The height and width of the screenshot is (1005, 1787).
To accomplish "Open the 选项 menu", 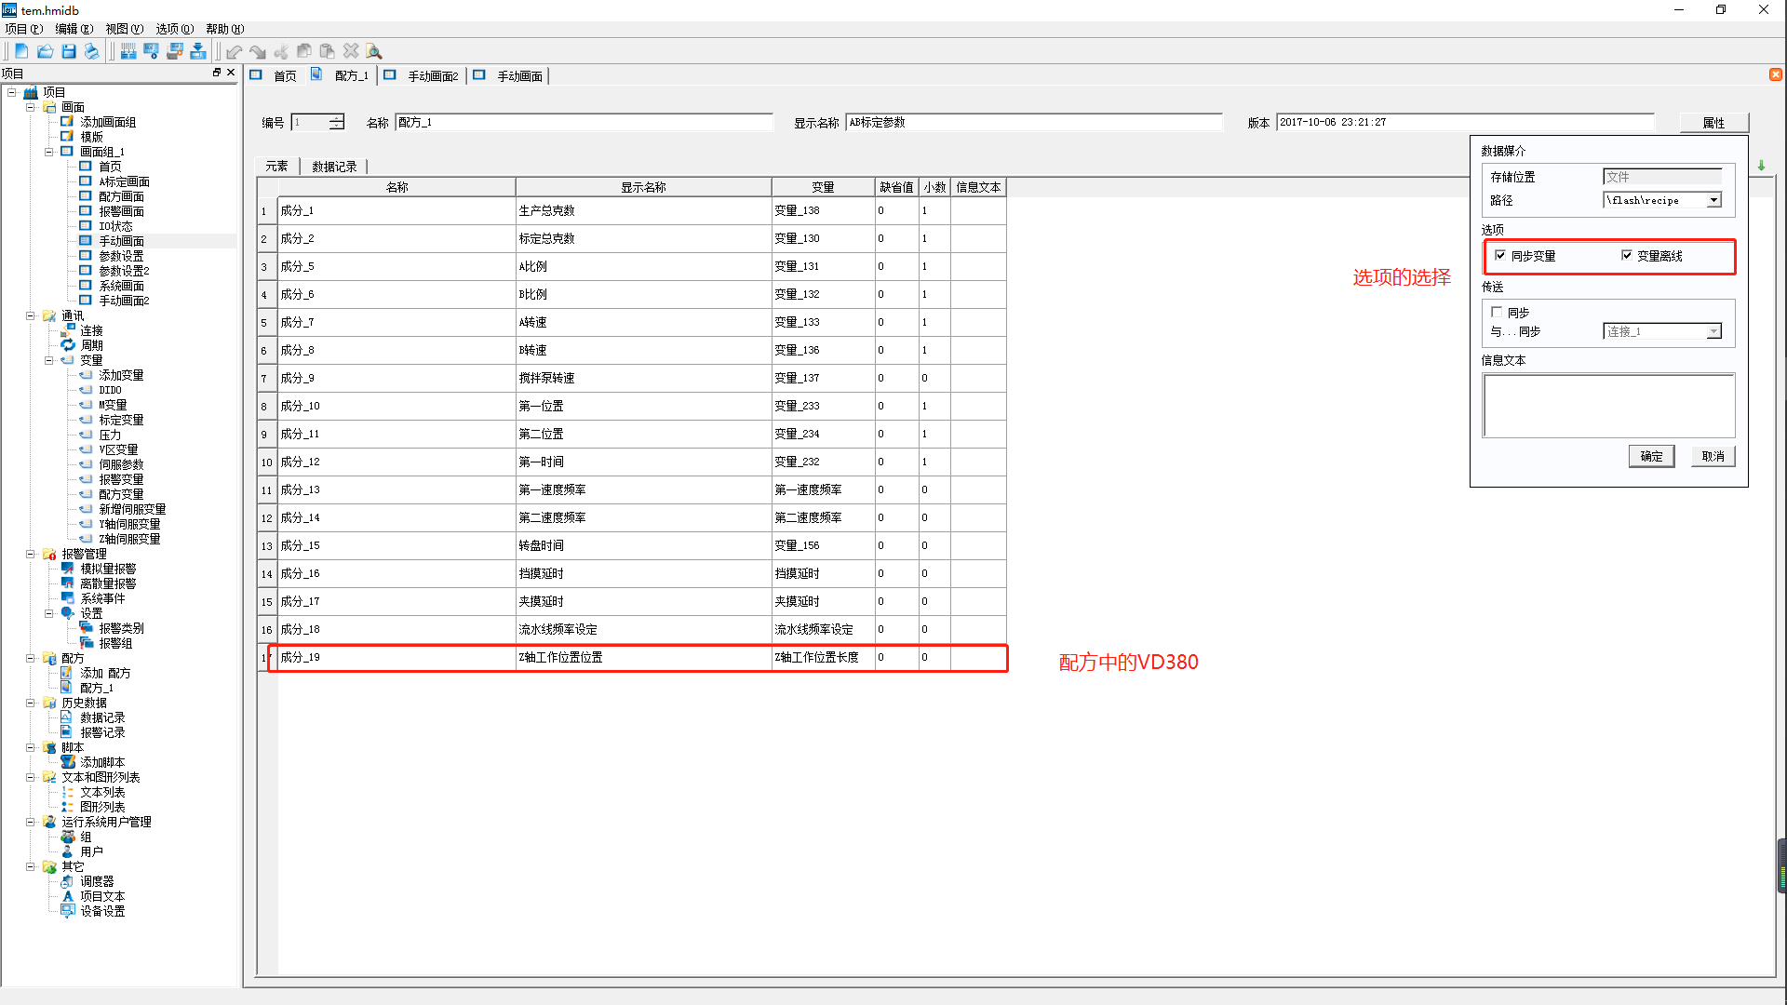I will (x=175, y=29).
